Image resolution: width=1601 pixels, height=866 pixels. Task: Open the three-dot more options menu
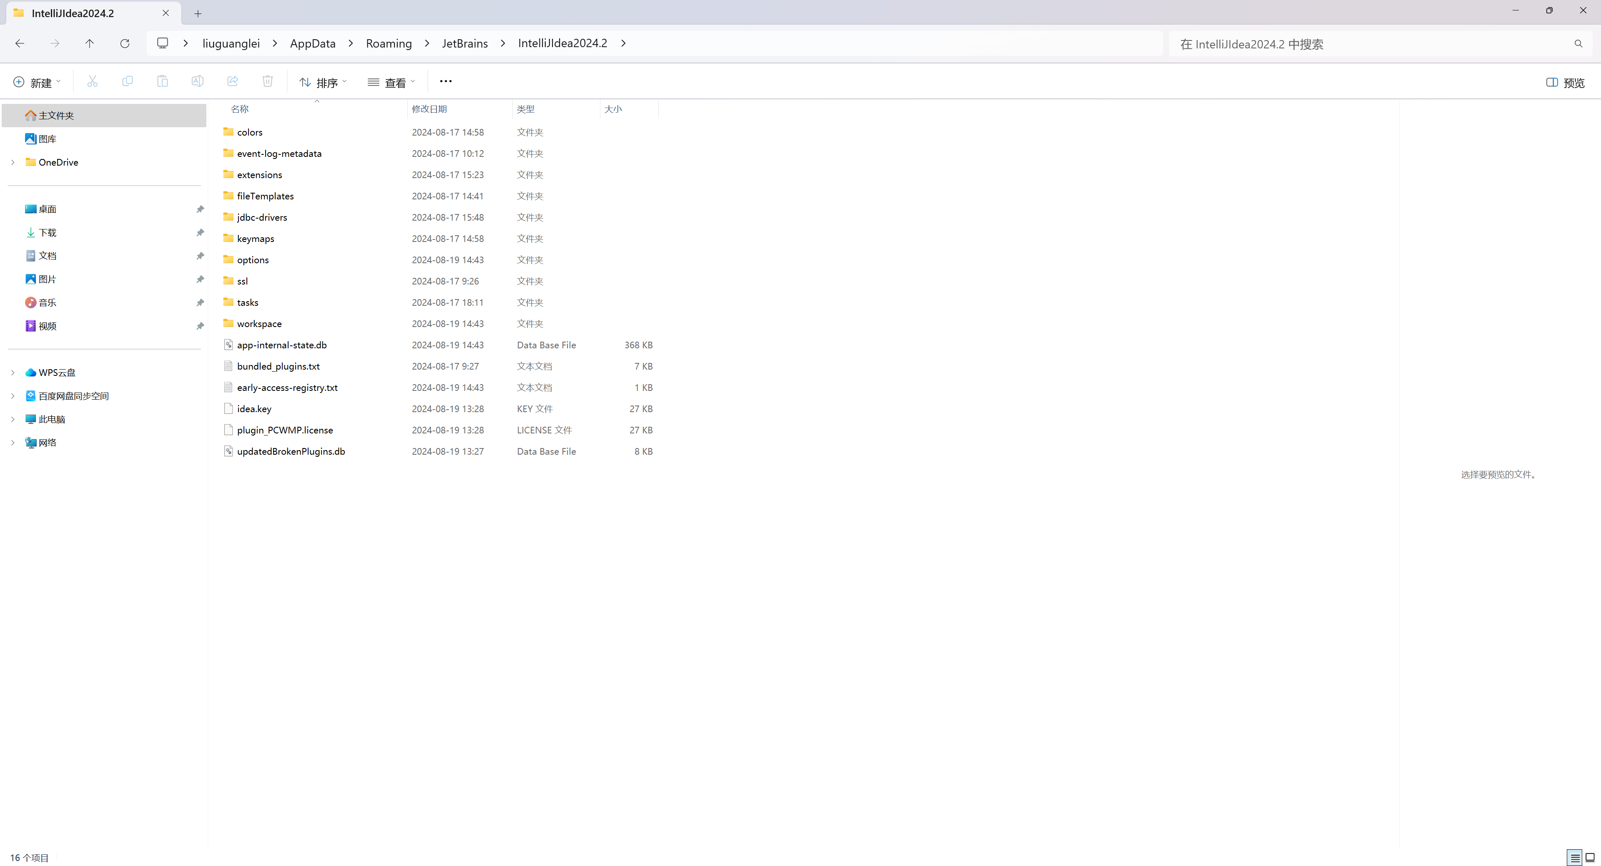tap(446, 81)
